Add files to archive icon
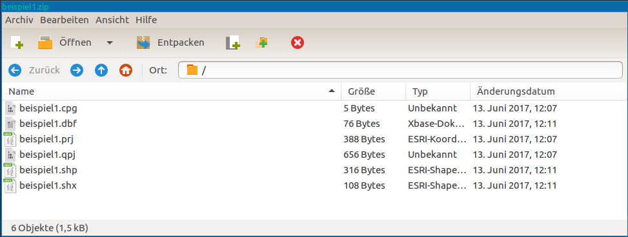The width and height of the screenshot is (628, 237). tap(233, 43)
